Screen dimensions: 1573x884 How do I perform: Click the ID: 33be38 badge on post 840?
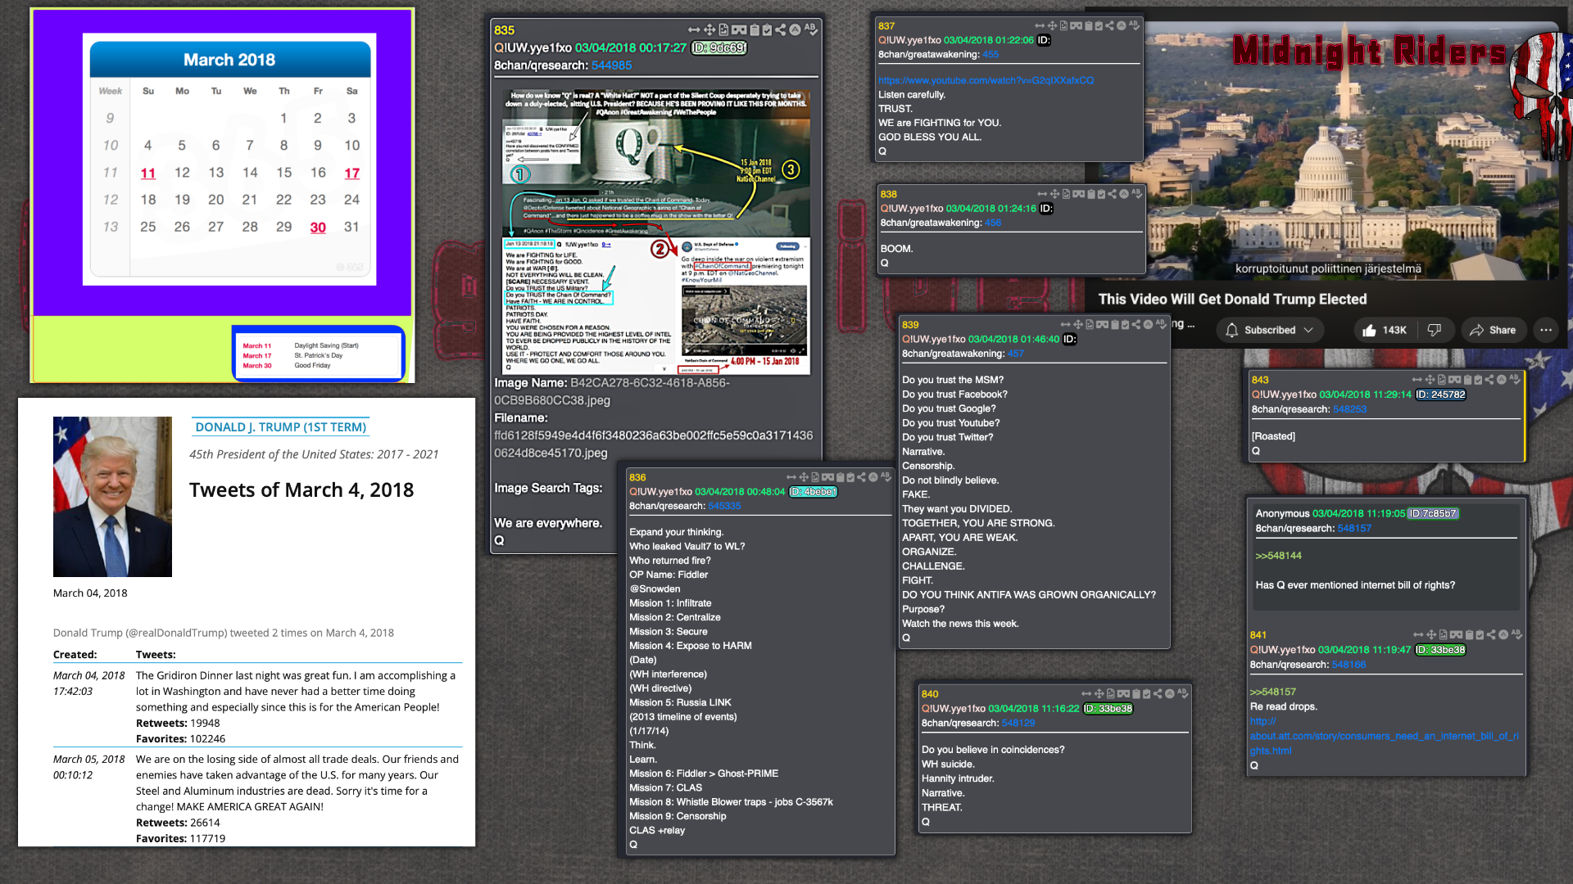(1108, 709)
